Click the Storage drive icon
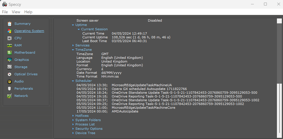This screenshot has height=139, width=283. coord(10,67)
